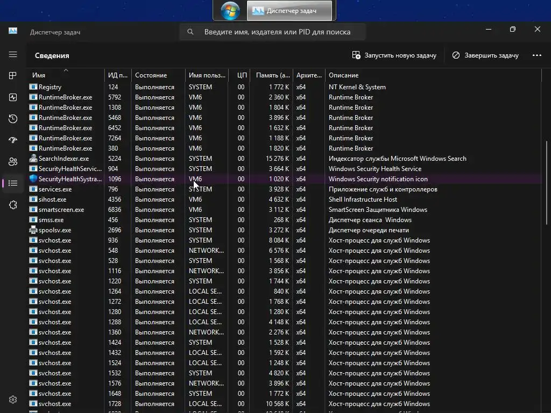551x413 pixels.
Task: Click the SearchIndexer.exe process icon
Action: point(33,159)
